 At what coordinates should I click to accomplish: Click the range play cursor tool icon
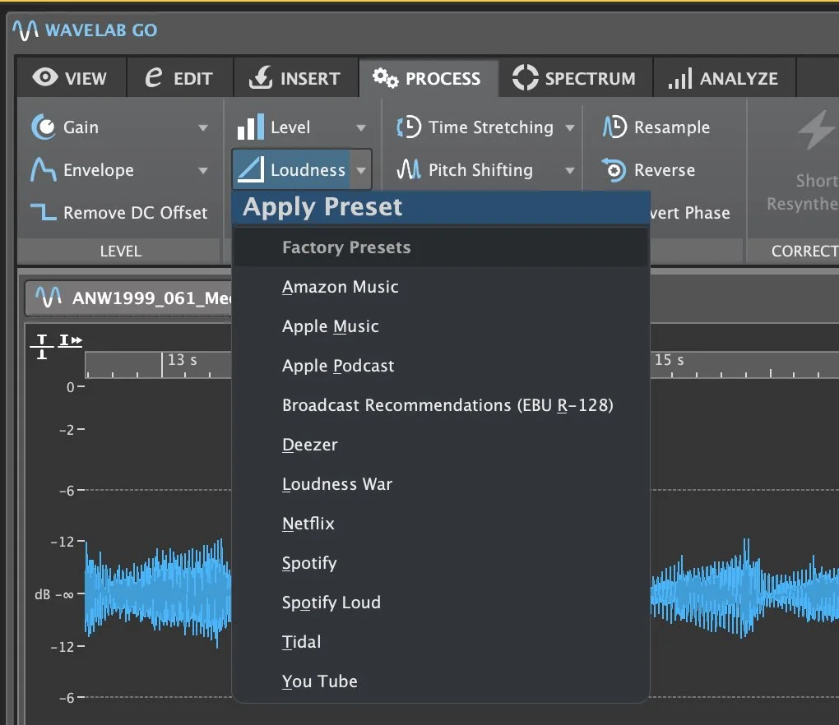click(x=71, y=340)
